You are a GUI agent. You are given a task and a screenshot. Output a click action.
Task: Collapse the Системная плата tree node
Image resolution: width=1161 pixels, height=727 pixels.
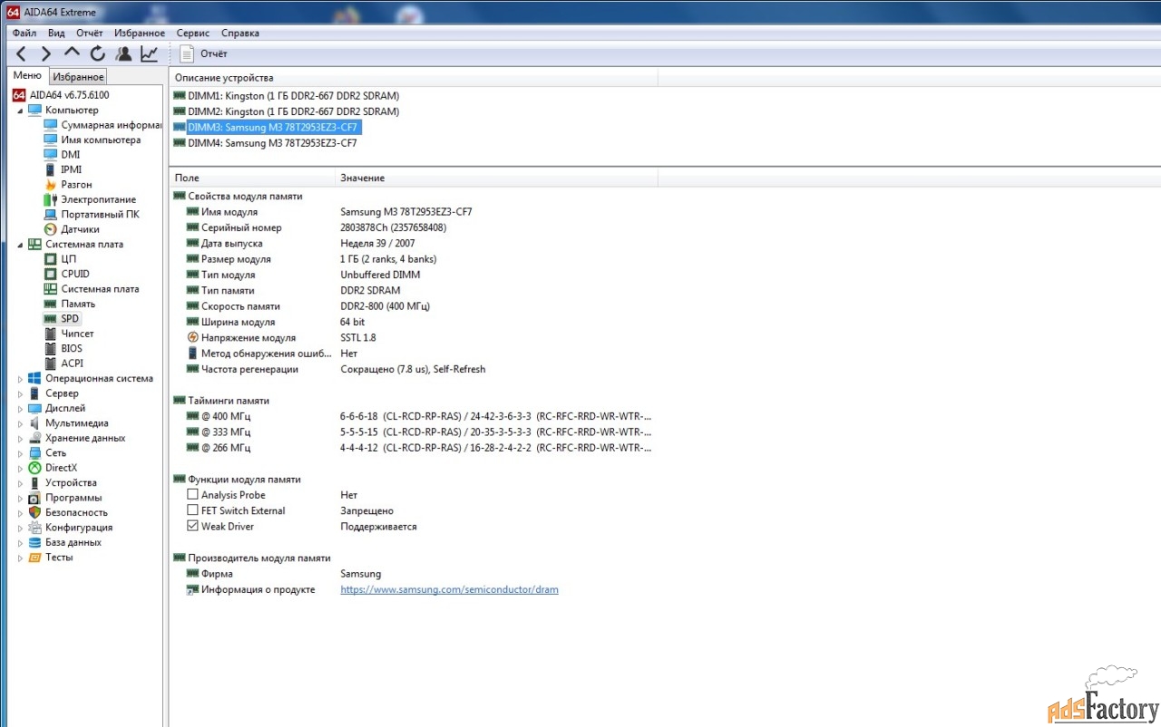[20, 245]
